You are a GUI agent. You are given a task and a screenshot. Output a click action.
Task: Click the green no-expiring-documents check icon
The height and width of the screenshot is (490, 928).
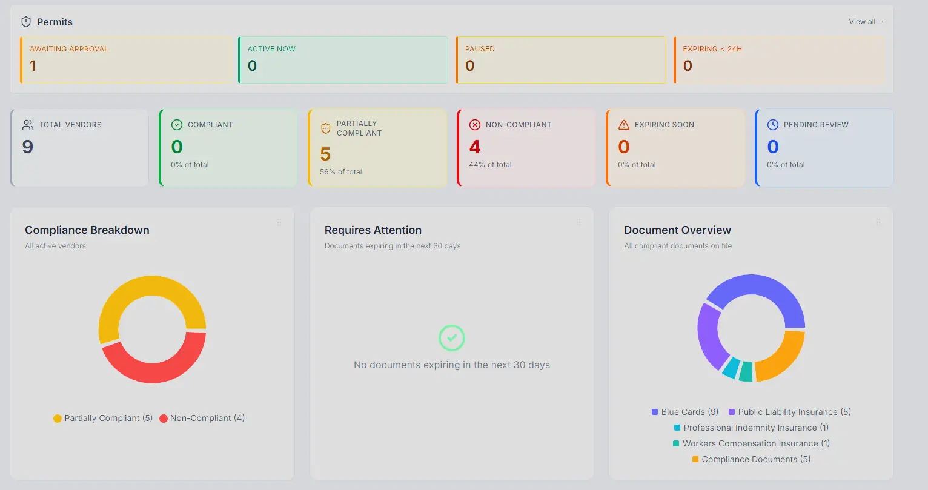452,338
